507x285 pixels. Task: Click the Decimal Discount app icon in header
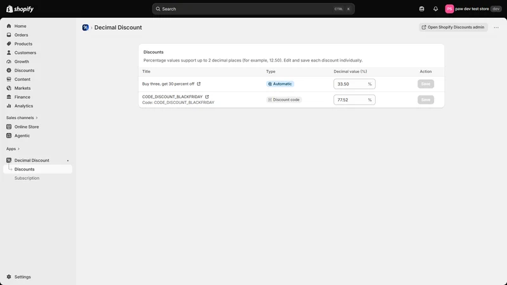pos(86,27)
